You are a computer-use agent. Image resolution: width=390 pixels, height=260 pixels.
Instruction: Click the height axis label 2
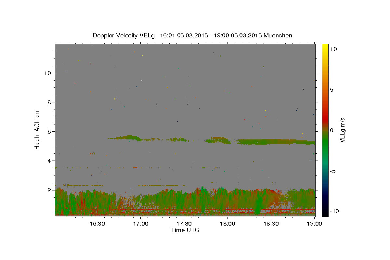click(x=49, y=190)
